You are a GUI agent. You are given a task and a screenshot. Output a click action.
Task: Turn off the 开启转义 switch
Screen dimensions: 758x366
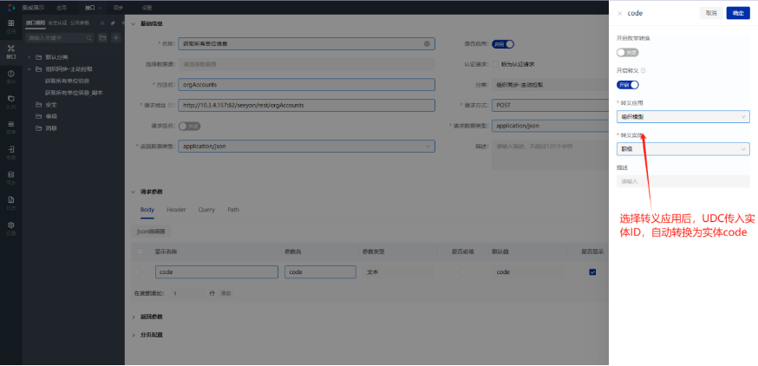pos(627,84)
